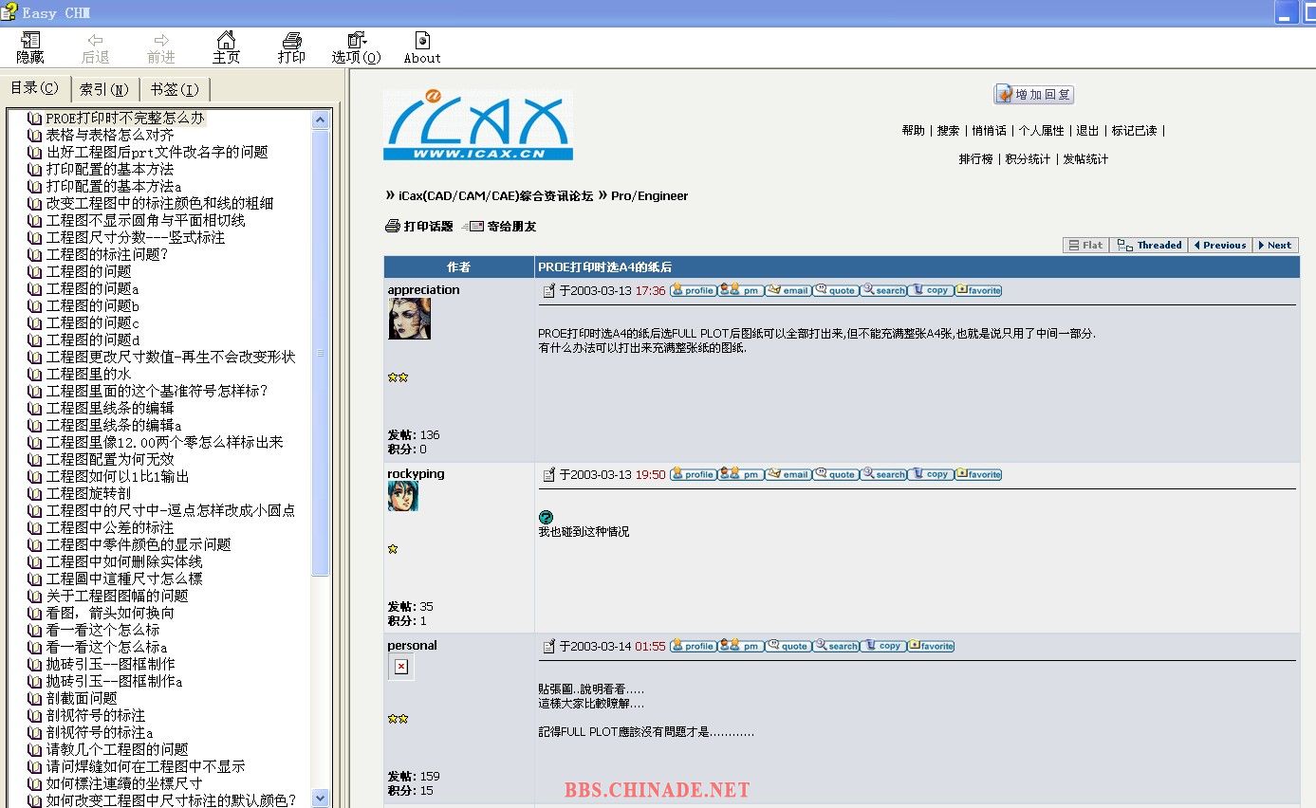Select the topic 抛砖引玉--图框制作a
This screenshot has width=1316, height=808.
(115, 681)
